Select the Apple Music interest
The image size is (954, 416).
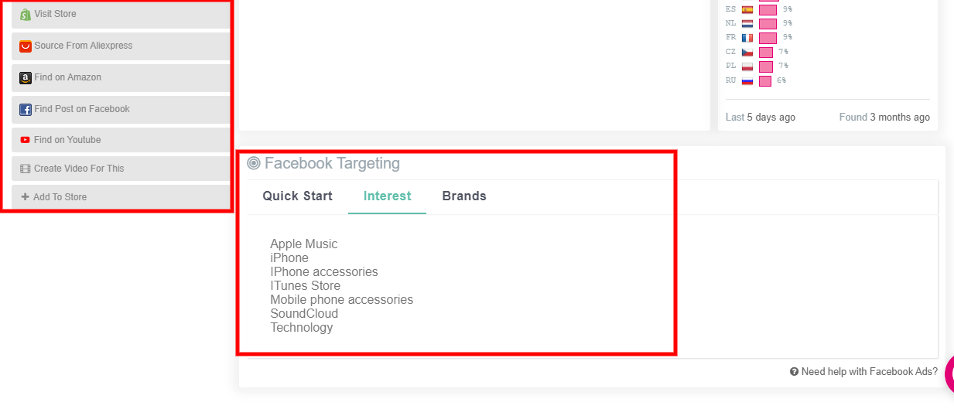304,244
